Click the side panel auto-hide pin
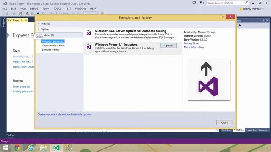271x152 pixels. click(x=263, y=20)
